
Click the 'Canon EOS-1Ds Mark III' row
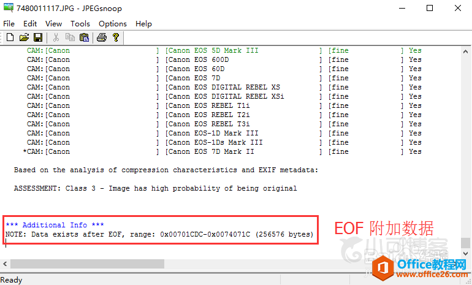click(x=224, y=142)
